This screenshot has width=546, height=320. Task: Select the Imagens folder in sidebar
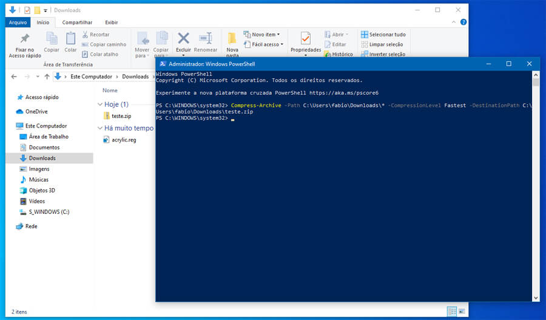pyautogui.click(x=39, y=169)
